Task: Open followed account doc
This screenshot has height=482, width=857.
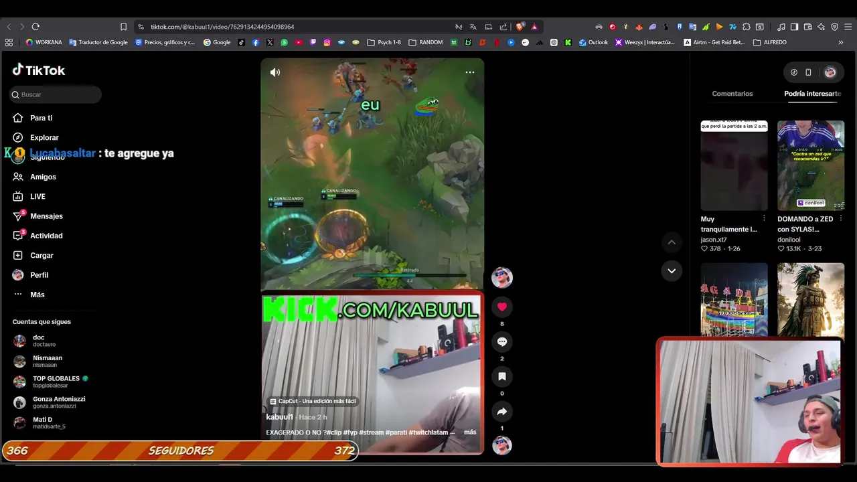Action: point(35,341)
